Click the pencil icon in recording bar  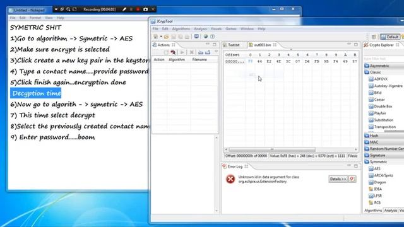click(124, 9)
